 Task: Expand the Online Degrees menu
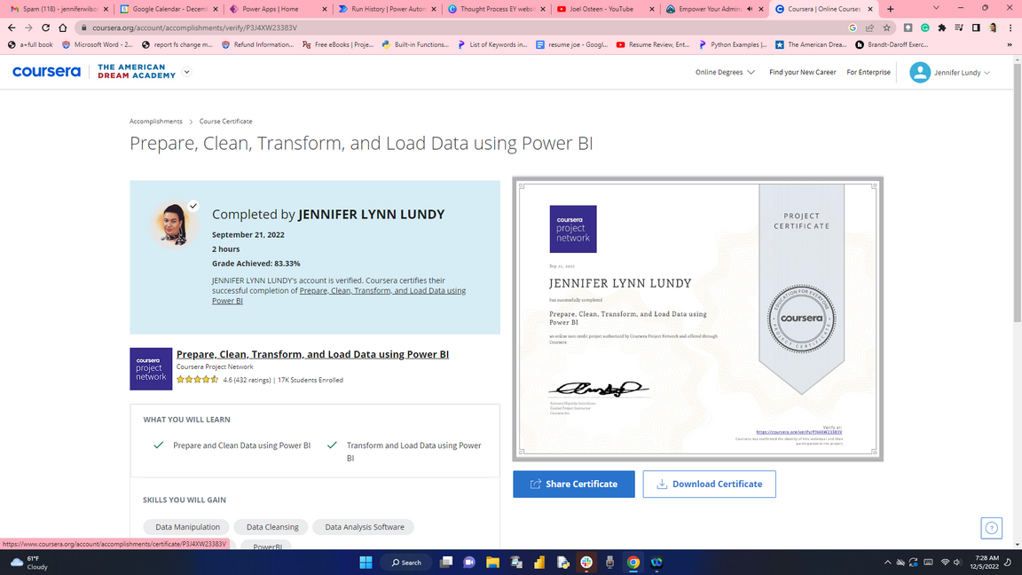coord(725,73)
